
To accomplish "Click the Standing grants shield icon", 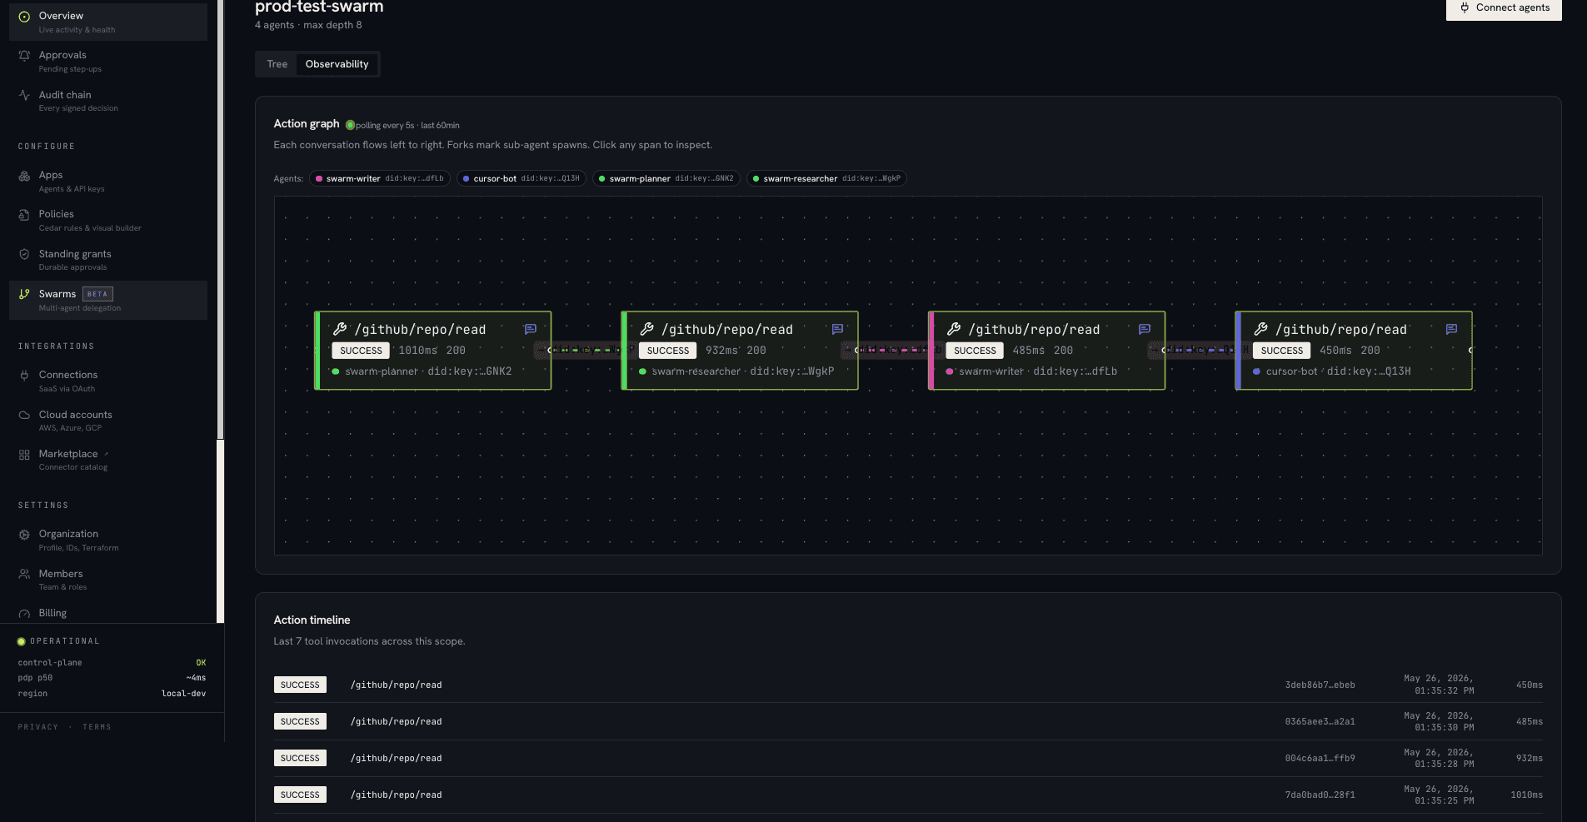I will point(24,255).
